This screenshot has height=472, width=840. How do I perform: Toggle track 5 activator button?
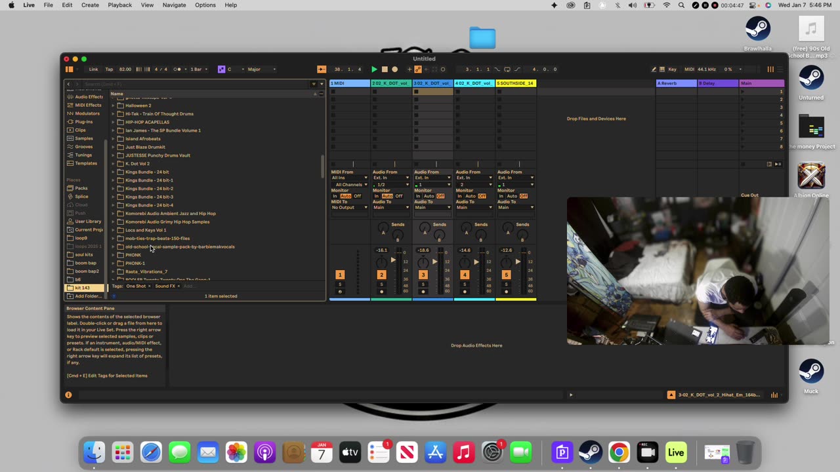[x=506, y=275]
